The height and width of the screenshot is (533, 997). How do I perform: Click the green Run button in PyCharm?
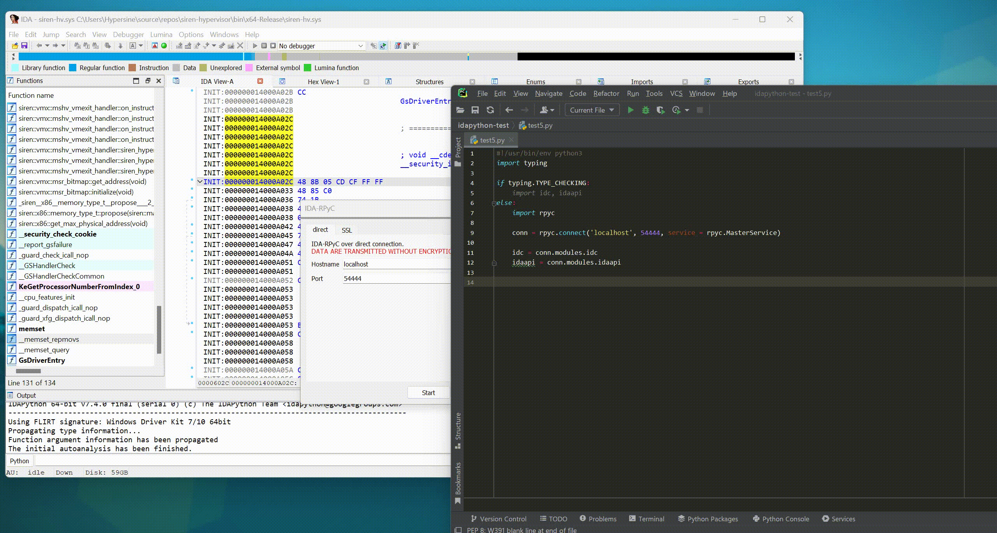click(631, 110)
